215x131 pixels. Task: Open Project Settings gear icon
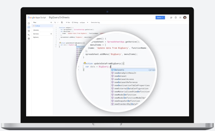tap(29, 39)
